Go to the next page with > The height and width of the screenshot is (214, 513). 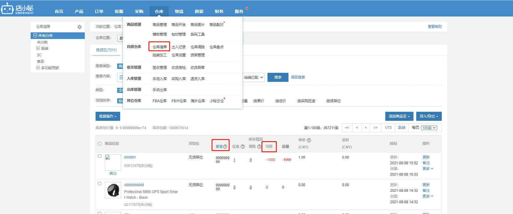click(x=366, y=128)
